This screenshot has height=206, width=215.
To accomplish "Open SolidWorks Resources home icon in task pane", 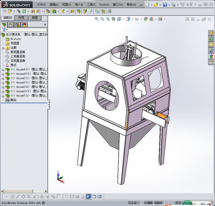I will 211,33.
